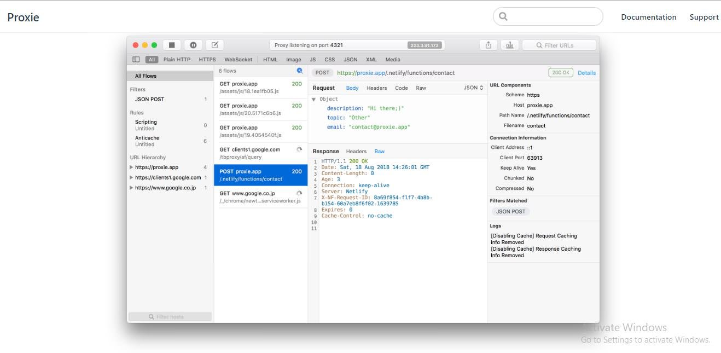Screen dimensions: 721x353
Task: Select the Scripting rule
Action: 170,125
